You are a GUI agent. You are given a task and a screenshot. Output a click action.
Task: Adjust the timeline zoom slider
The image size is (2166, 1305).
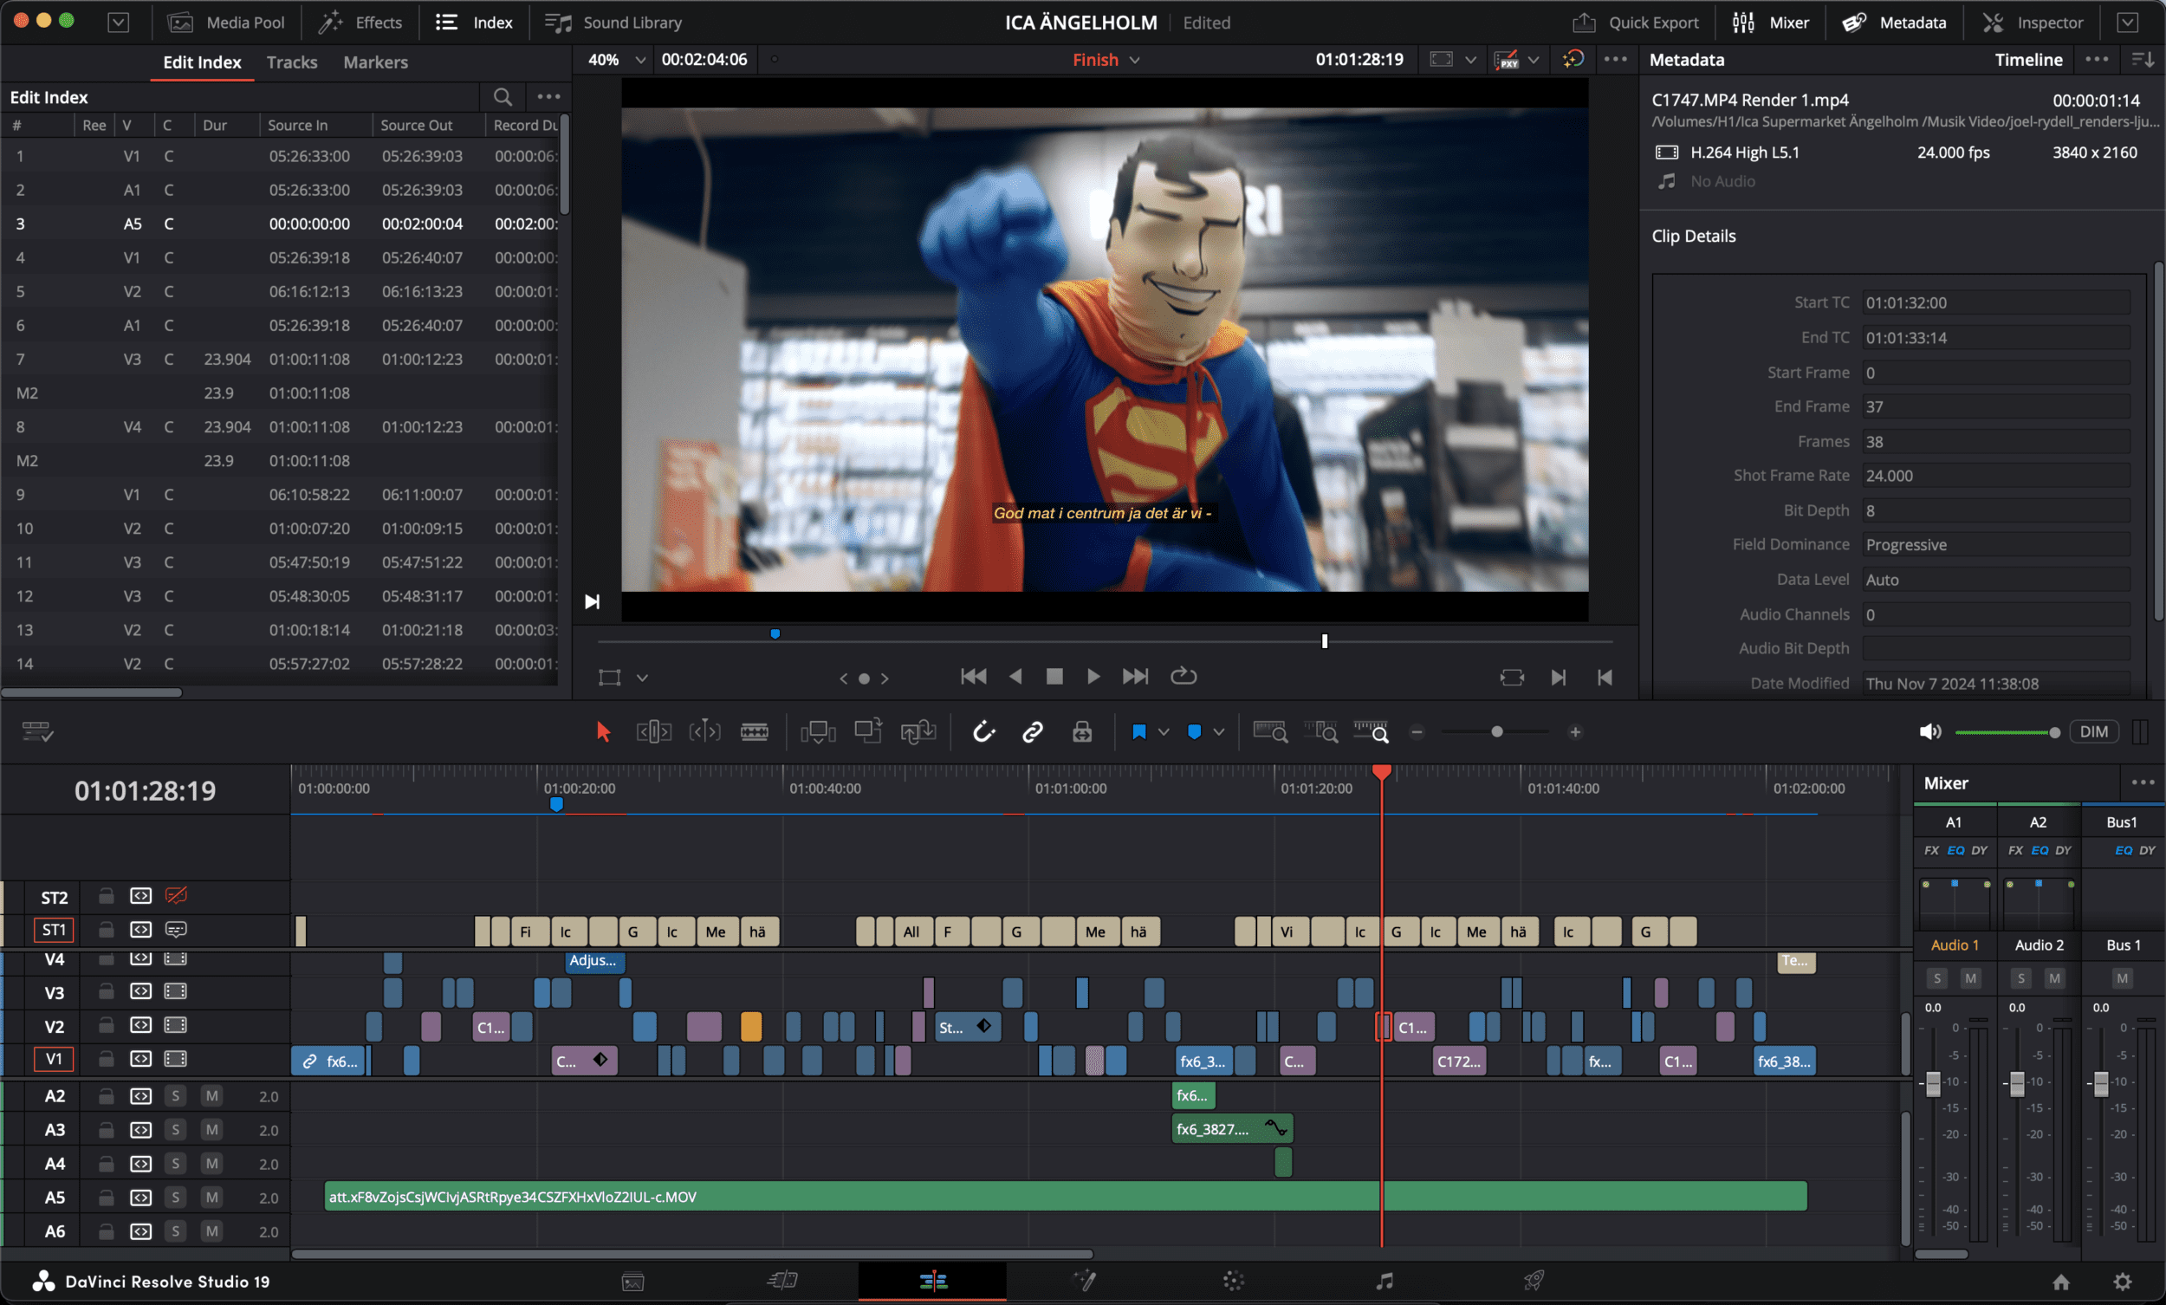pos(1496,731)
